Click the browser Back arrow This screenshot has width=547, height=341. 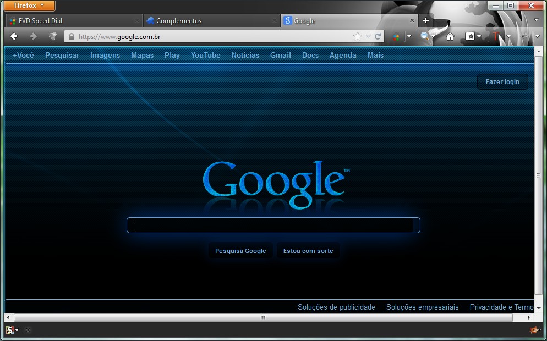(x=14, y=36)
